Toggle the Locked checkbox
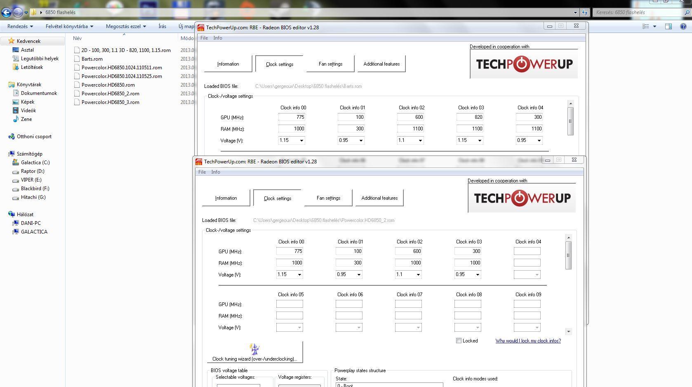Image resolution: width=692 pixels, height=387 pixels. coord(459,341)
